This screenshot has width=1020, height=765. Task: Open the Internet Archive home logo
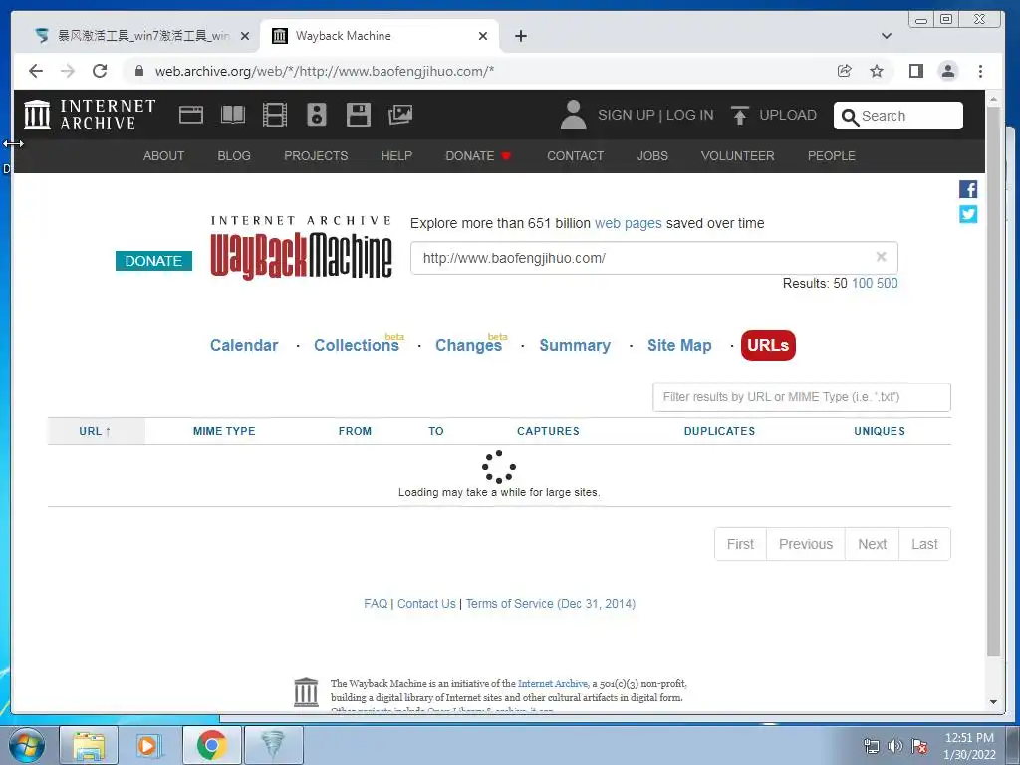(x=90, y=115)
